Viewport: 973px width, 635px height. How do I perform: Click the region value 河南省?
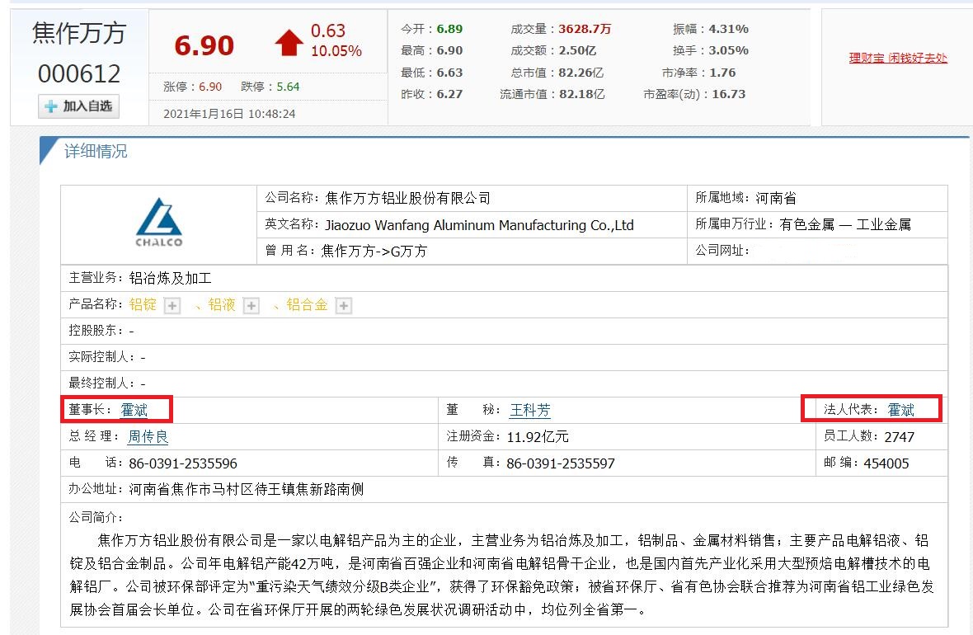(776, 198)
